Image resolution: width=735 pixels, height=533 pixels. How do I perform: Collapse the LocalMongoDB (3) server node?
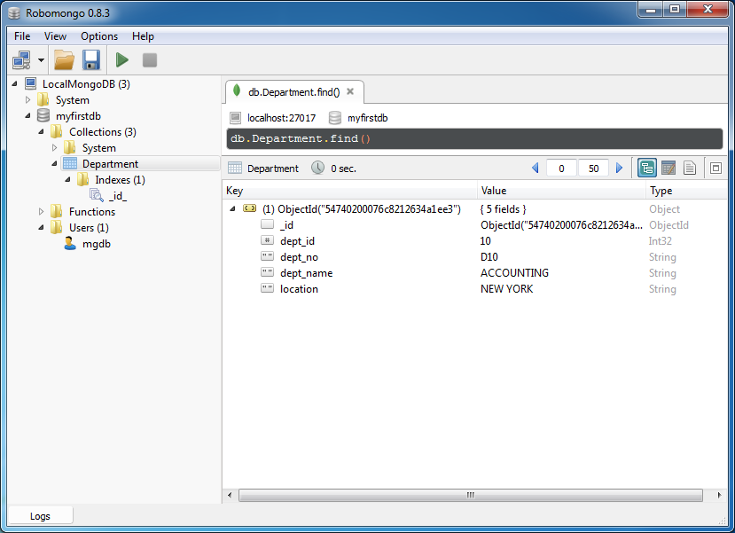14,84
